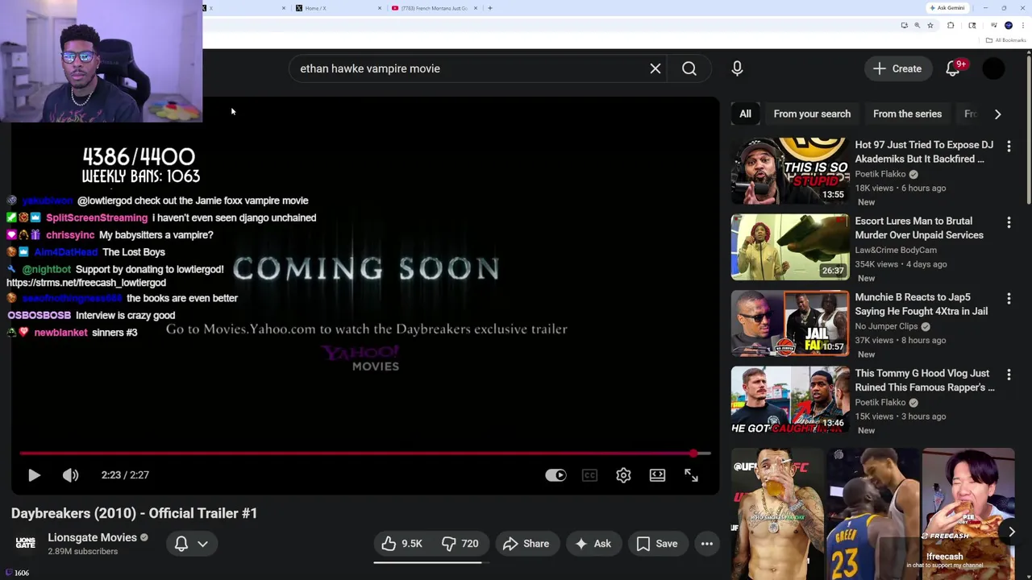Open the notifications bell in the header
The image size is (1032, 580).
953,68
